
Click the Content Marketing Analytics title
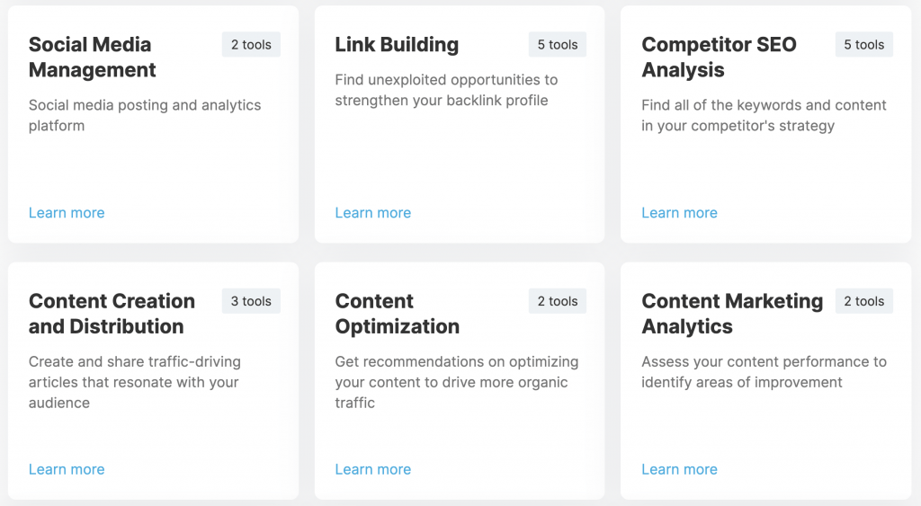[x=732, y=314]
